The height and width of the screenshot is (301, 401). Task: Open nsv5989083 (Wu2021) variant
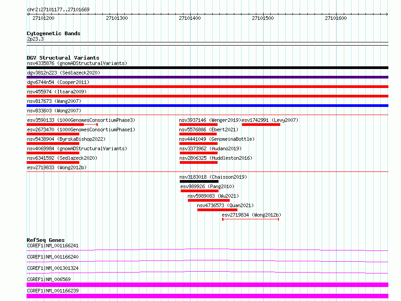(213, 196)
